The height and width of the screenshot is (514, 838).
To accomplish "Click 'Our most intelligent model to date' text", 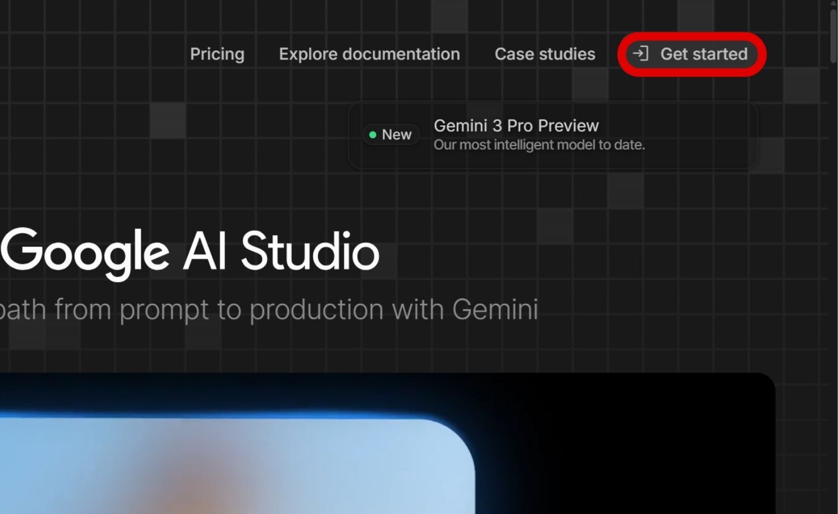I will (x=539, y=145).
